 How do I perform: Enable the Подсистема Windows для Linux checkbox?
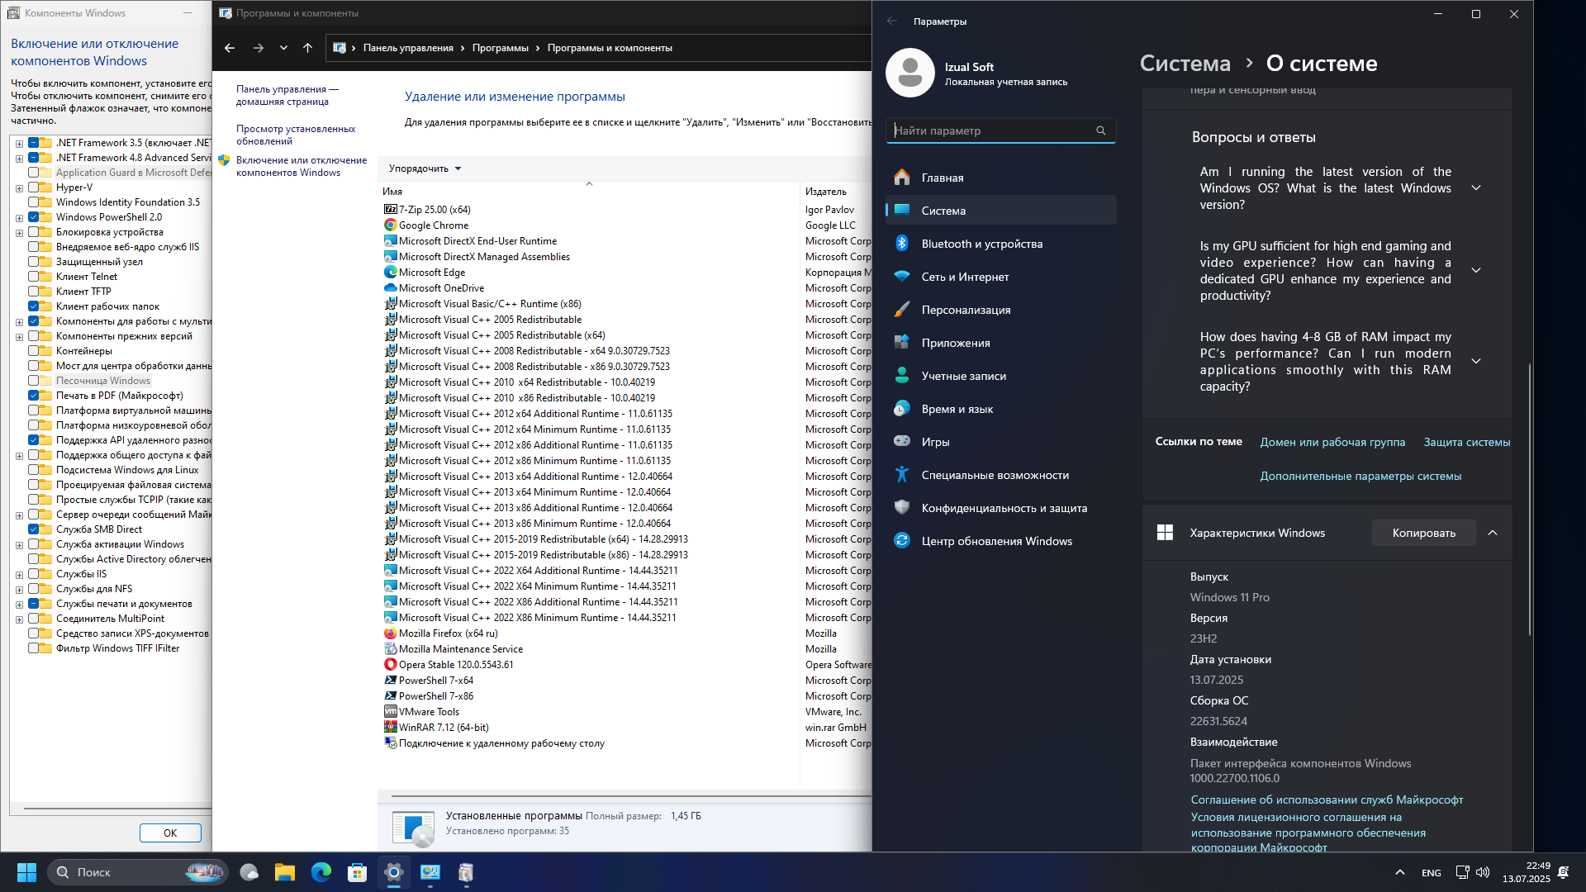tap(34, 470)
